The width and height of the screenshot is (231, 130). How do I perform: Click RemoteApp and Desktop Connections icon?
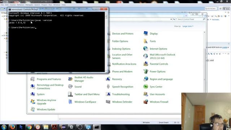tap(32, 87)
